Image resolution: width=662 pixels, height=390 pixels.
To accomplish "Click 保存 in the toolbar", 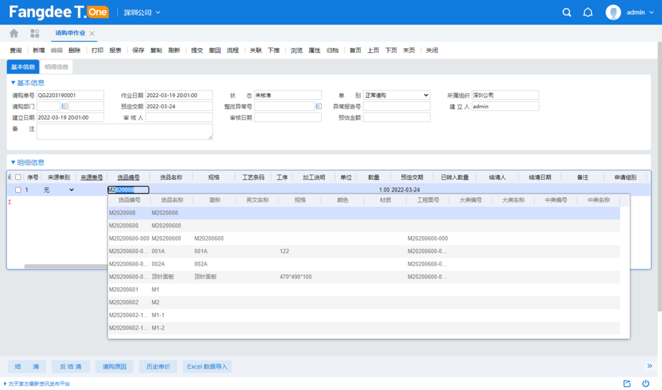I will coord(138,50).
